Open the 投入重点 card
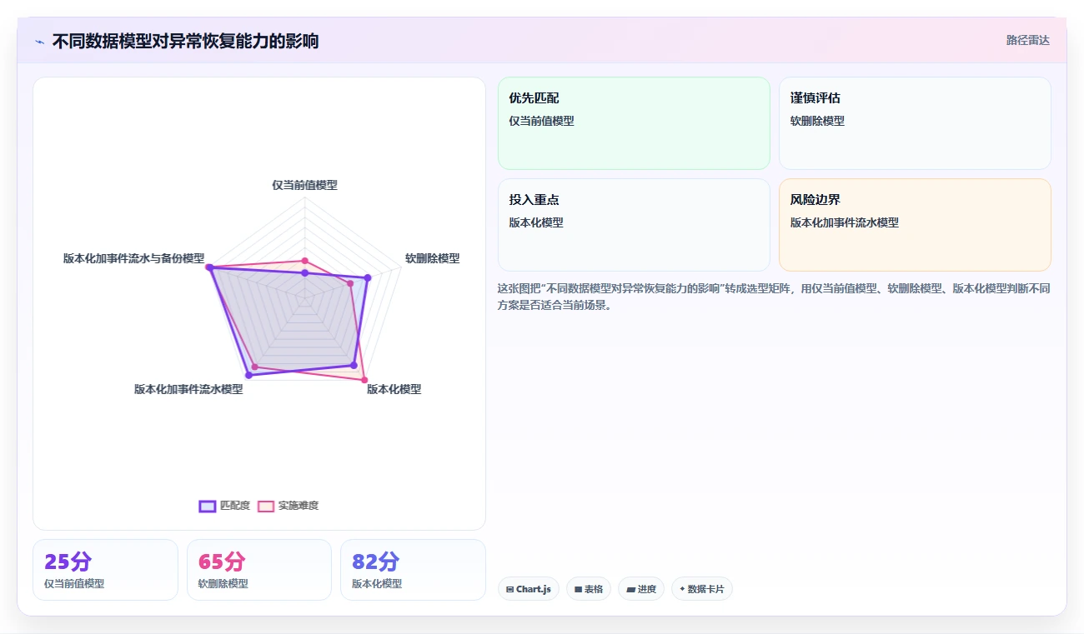The height and width of the screenshot is (634, 1084). pos(634,225)
